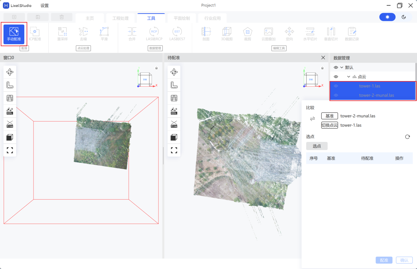Image resolution: width=417 pixels, height=269 pixels.
Task: Switch to the 工程处理 tab
Action: [x=120, y=18]
